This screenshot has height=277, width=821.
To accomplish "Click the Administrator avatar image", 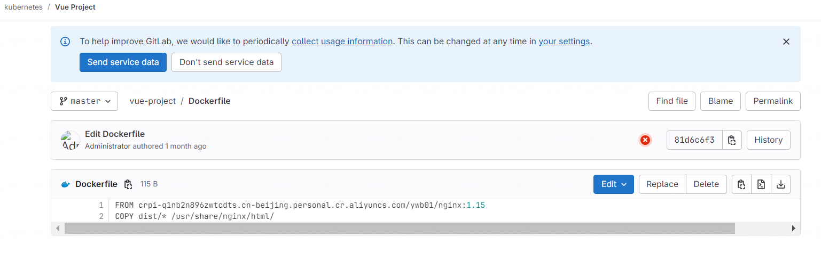I will (71, 140).
